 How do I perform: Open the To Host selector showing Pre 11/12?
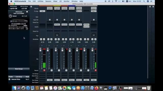tap(79, 11)
